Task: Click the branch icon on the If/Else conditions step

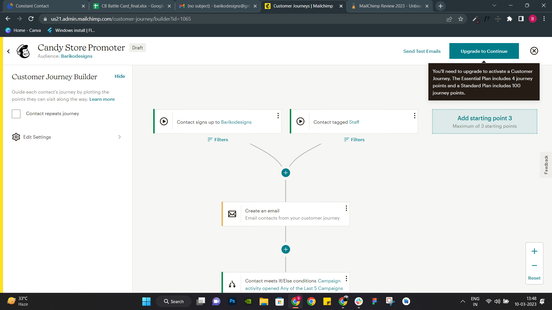Action: click(232, 284)
